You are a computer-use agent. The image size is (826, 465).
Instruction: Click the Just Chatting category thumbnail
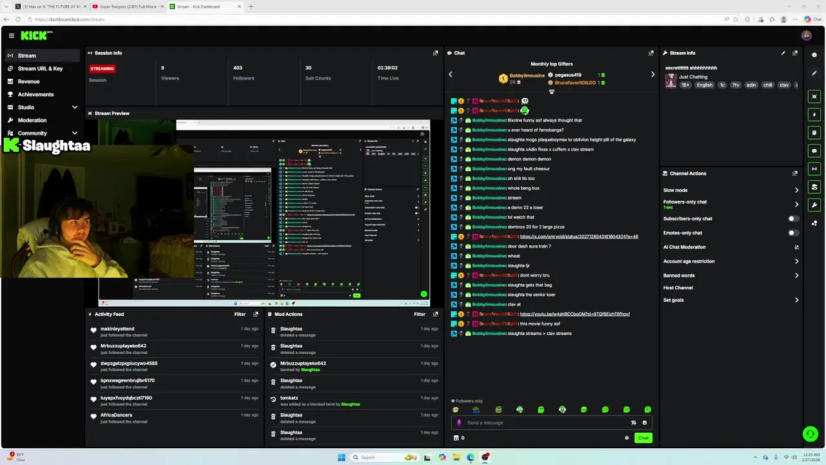(x=671, y=81)
